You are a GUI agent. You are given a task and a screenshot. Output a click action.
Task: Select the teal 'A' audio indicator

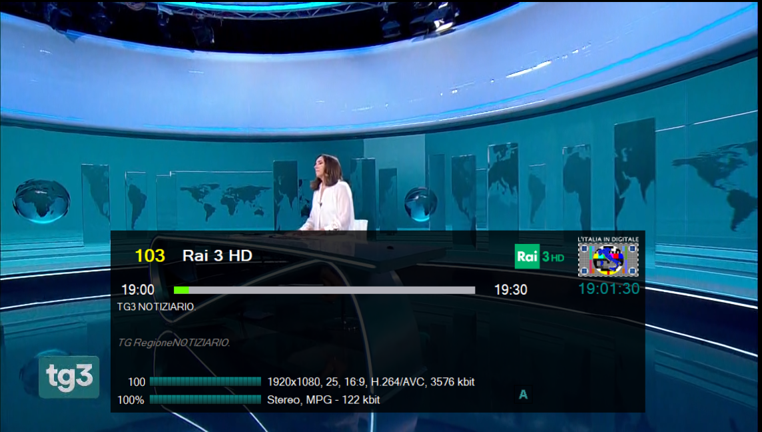[523, 395]
